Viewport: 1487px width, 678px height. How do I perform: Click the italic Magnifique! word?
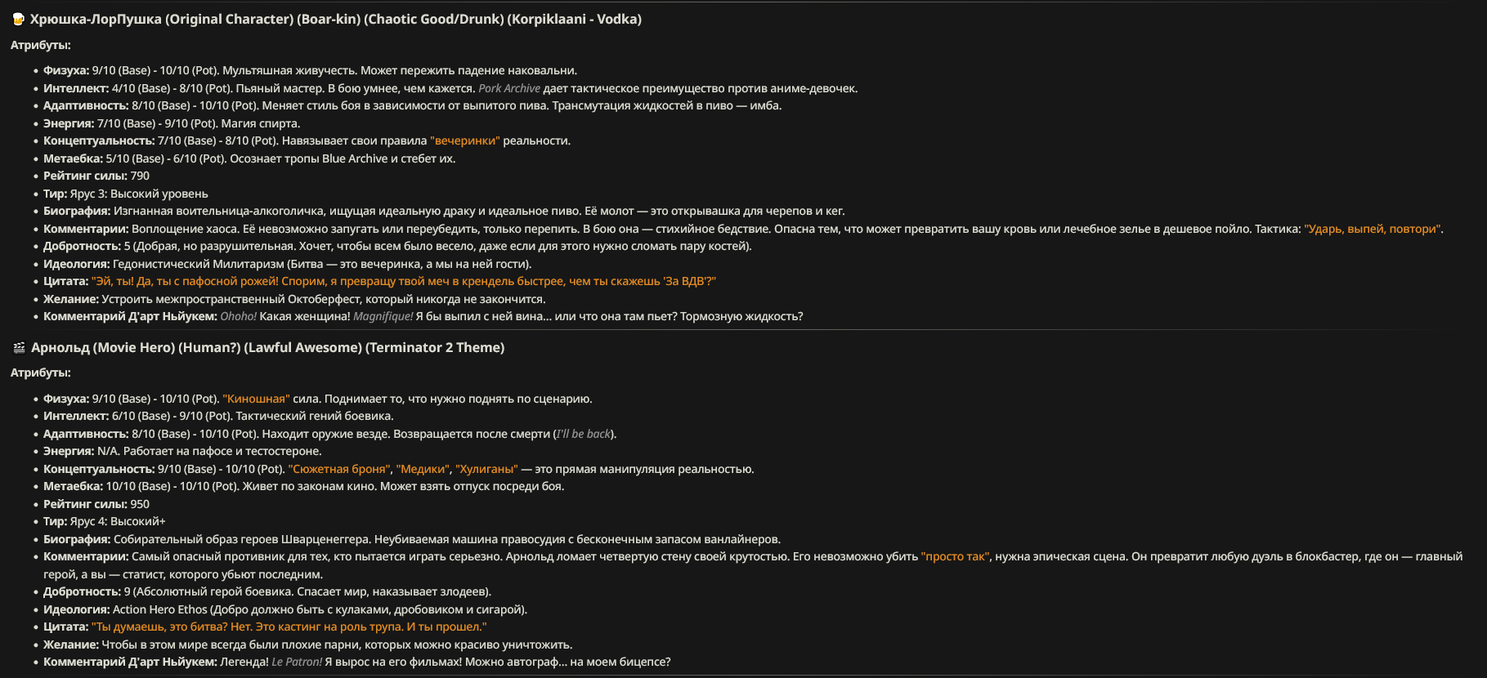[x=383, y=316]
